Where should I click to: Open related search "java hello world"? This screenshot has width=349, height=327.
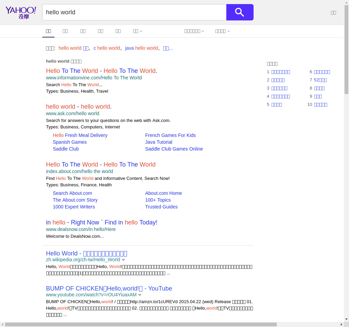141,48
